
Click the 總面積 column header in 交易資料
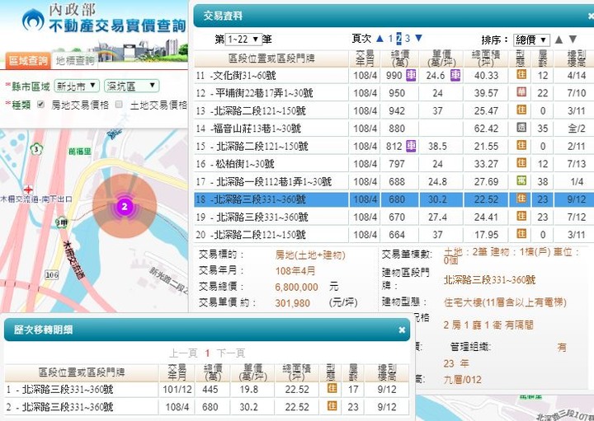click(486, 58)
